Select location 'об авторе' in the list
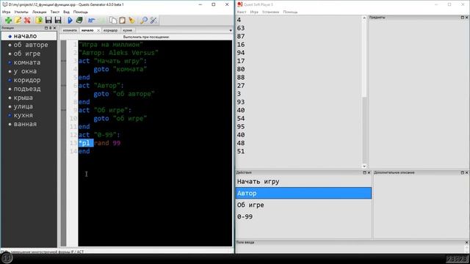470x264 pixels. coord(29,45)
